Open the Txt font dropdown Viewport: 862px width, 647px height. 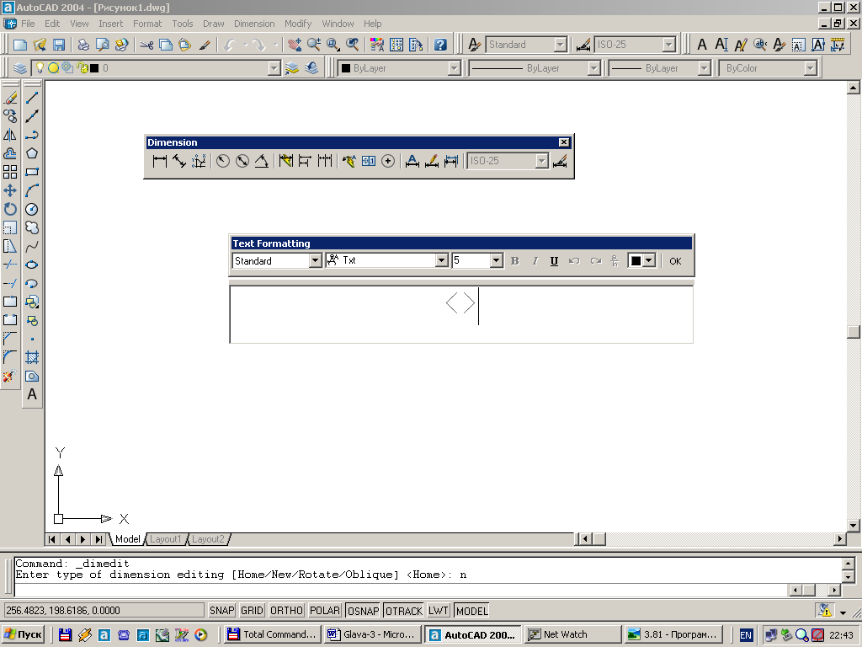(x=441, y=261)
